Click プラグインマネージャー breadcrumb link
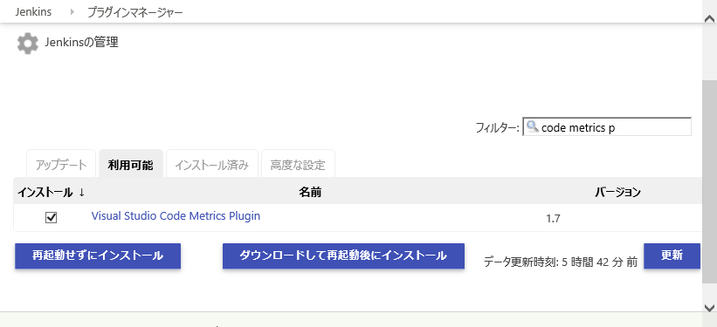 tap(134, 12)
